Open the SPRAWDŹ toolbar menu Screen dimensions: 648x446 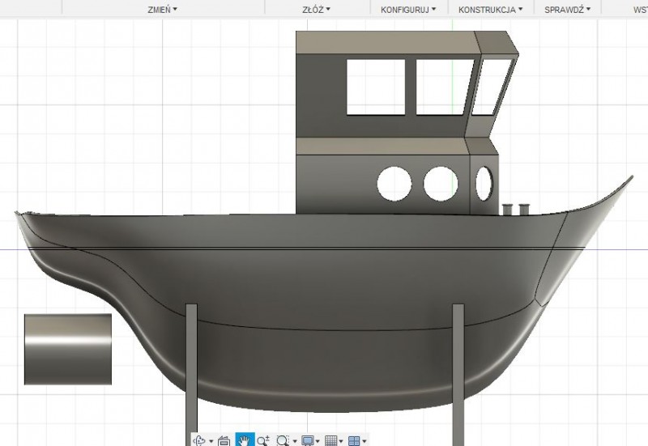coord(568,10)
